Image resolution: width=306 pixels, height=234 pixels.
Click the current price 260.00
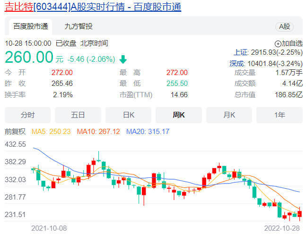tap(29, 57)
